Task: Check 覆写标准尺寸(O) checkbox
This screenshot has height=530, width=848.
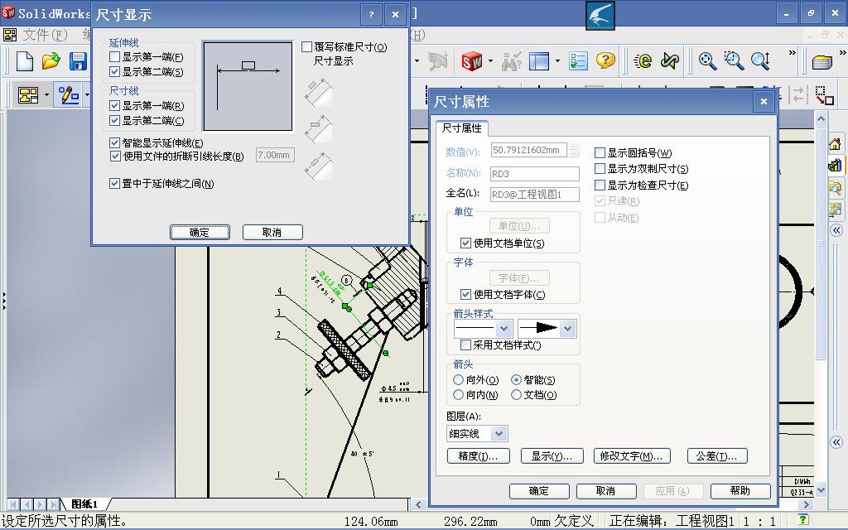Action: pyautogui.click(x=306, y=47)
